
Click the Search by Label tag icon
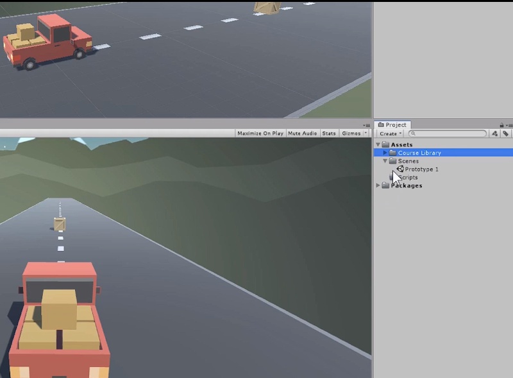pyautogui.click(x=505, y=133)
